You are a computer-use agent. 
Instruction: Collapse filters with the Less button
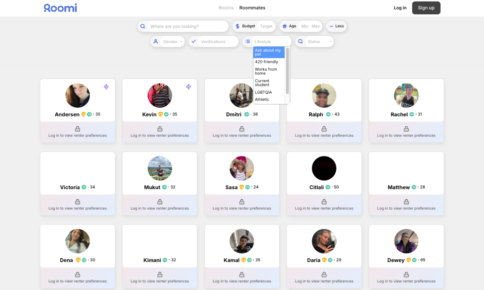coord(336,26)
